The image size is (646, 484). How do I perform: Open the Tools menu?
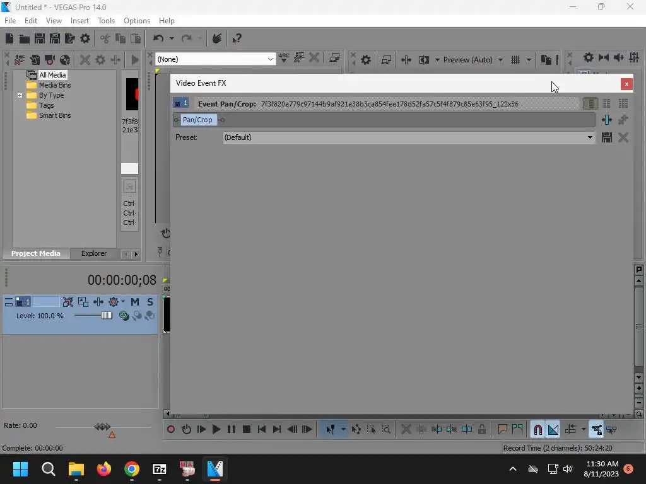pos(106,21)
